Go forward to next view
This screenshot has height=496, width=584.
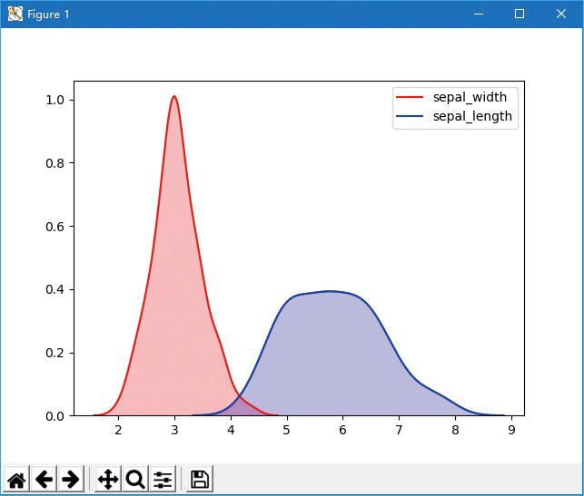point(71,480)
